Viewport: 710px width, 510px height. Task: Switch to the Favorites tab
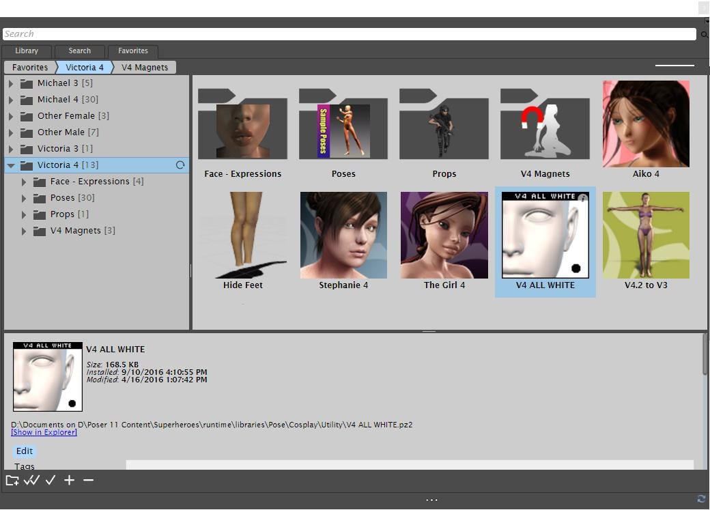tap(133, 51)
